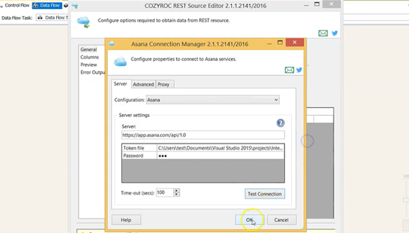This screenshot has height=233, width=409.
Task: Increase the Time-out value with the up arrow
Action: (x=176, y=190)
